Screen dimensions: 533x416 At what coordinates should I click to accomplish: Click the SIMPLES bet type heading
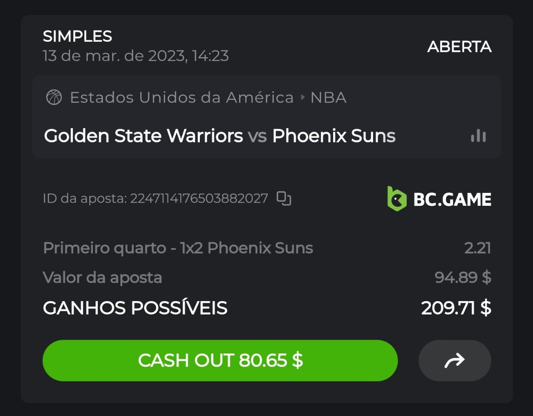(x=77, y=36)
